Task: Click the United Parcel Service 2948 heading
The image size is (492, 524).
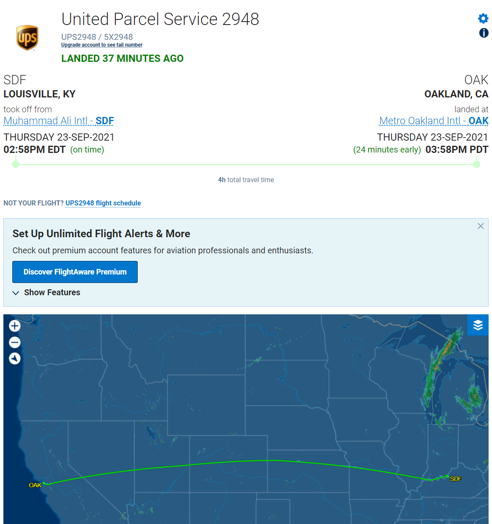Action: 160,19
